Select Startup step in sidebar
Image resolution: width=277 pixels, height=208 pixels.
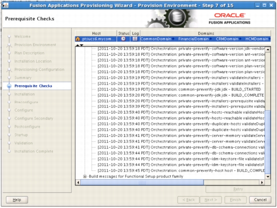click(21, 135)
